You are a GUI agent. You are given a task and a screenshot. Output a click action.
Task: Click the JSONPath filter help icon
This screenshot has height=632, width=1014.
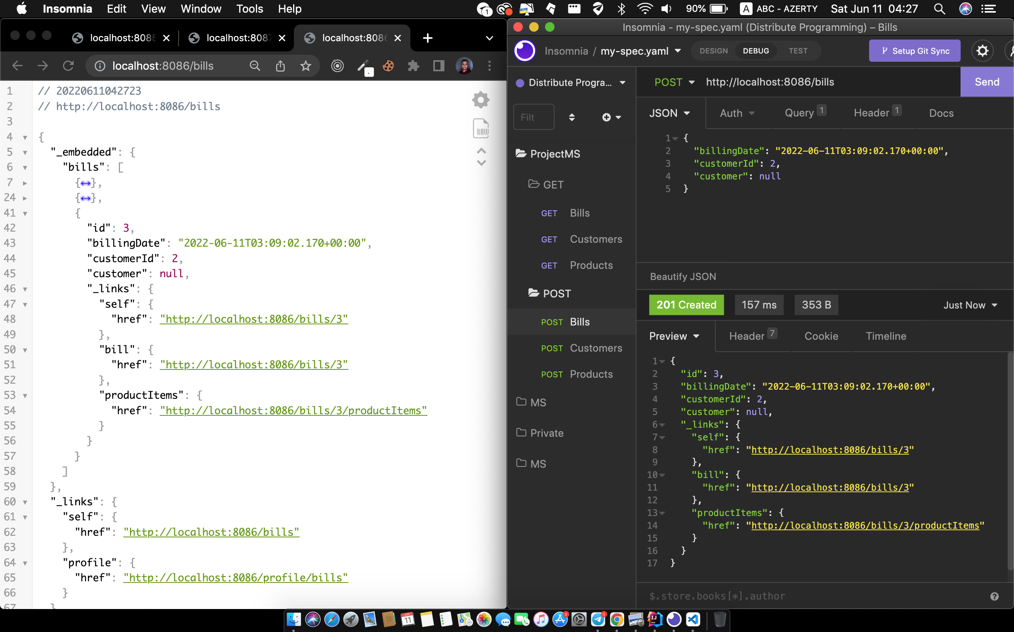994,596
